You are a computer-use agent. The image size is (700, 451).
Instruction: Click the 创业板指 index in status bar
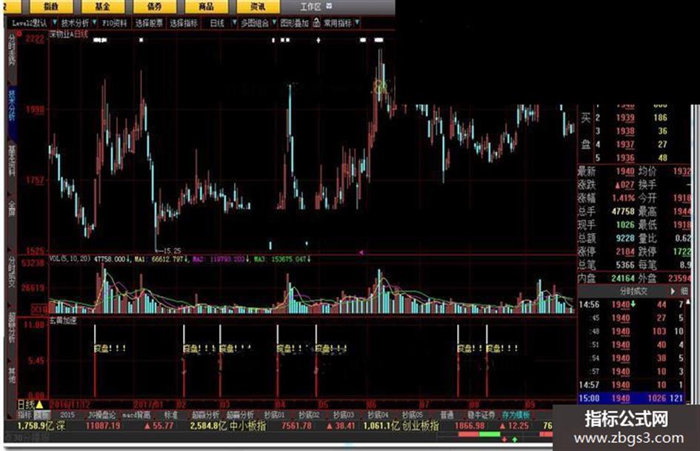point(420,426)
